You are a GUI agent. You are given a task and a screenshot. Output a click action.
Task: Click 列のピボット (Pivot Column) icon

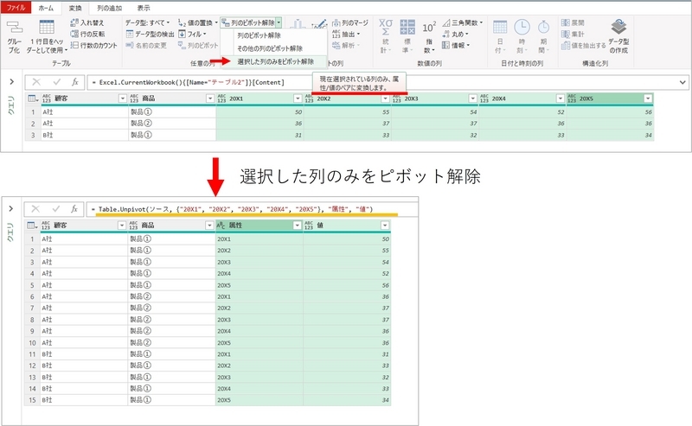point(182,45)
